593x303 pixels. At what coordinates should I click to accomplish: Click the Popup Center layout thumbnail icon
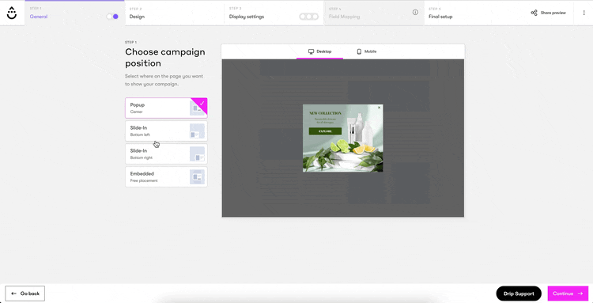[196, 109]
